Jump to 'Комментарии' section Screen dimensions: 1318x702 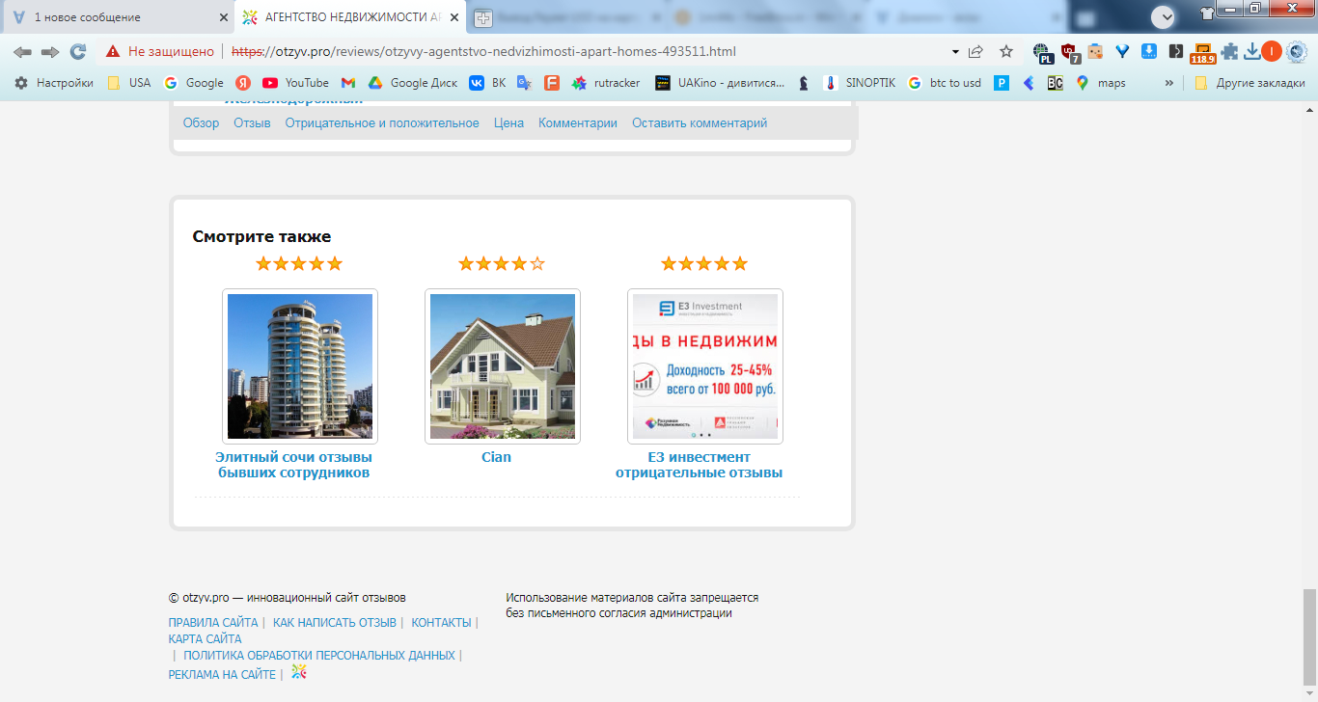578,122
